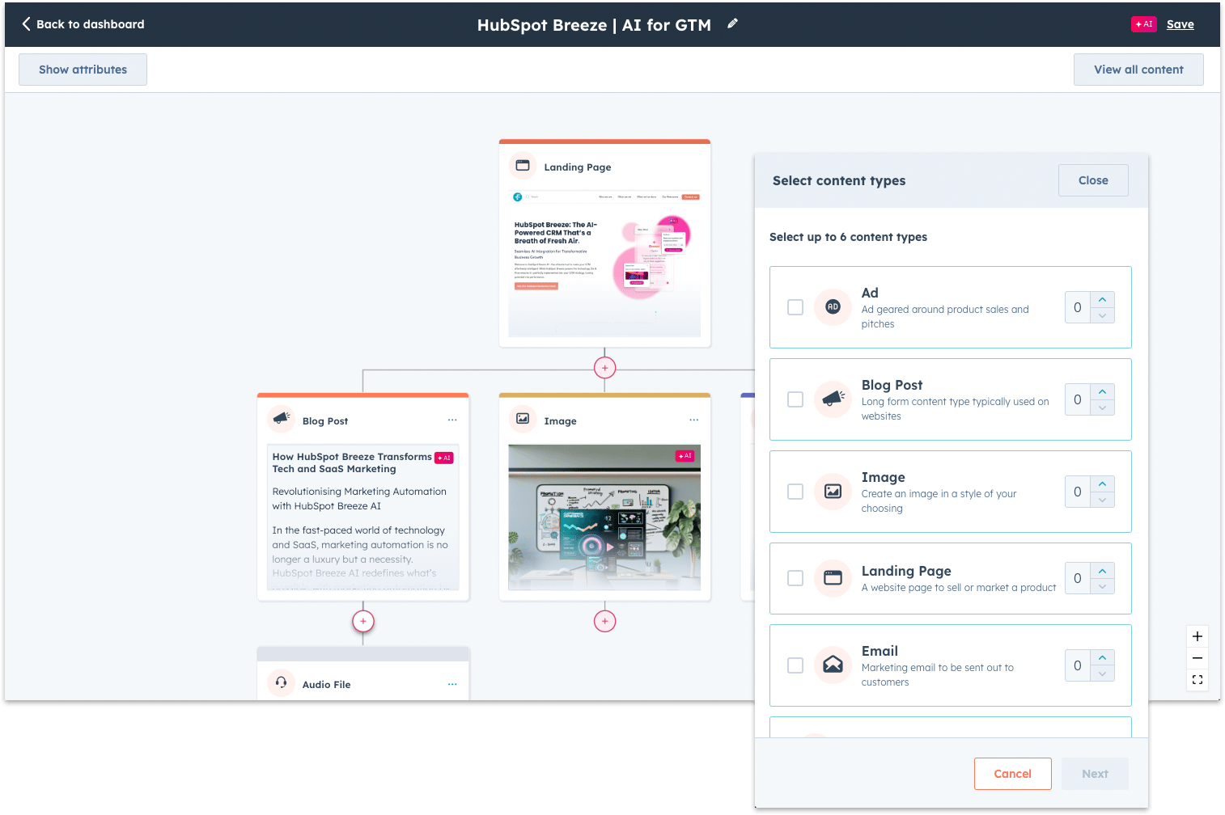Open the Blog Post node options menu
The width and height of the screenshot is (1225, 815).
point(452,420)
